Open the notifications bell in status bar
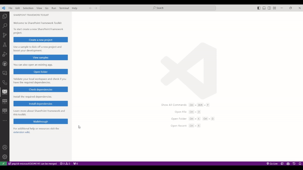 point(300,164)
